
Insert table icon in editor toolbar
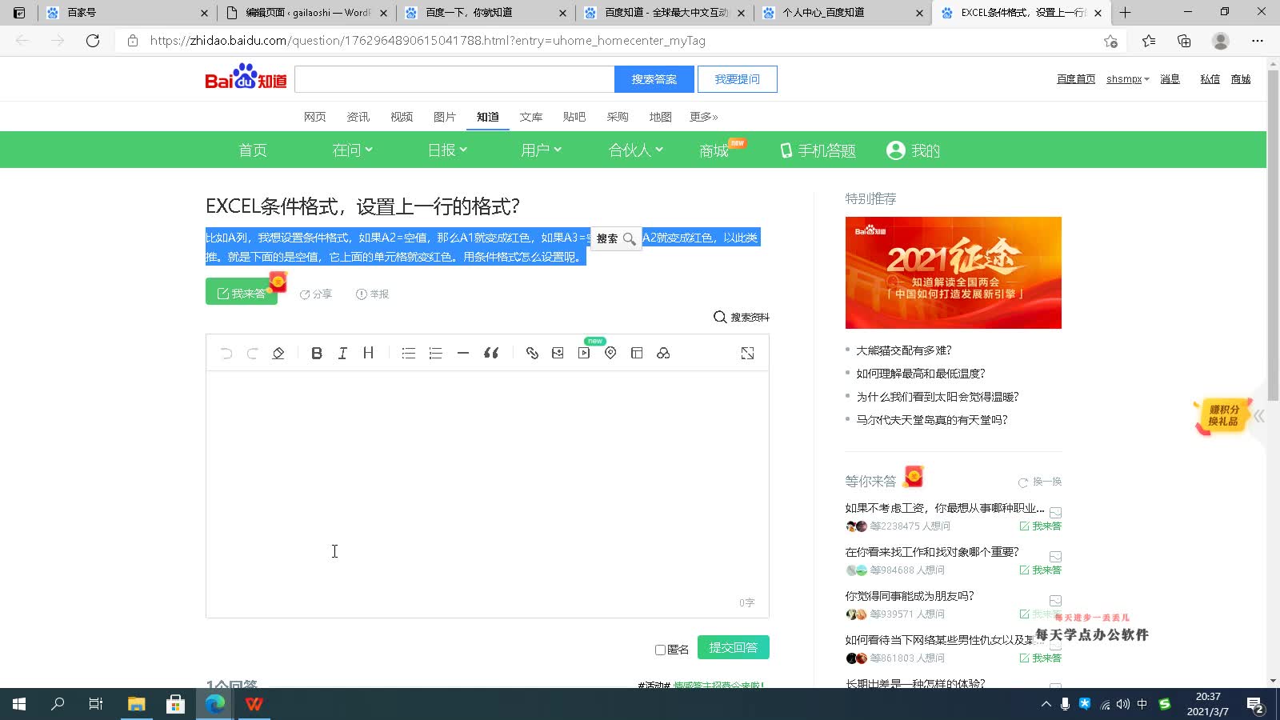(x=637, y=353)
